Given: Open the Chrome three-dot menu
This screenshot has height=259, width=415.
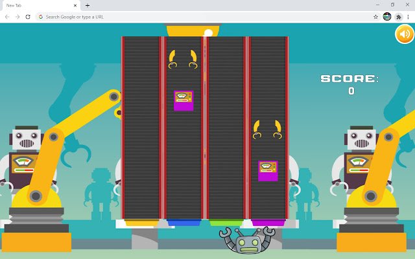Looking at the screenshot, I should click(x=408, y=17).
